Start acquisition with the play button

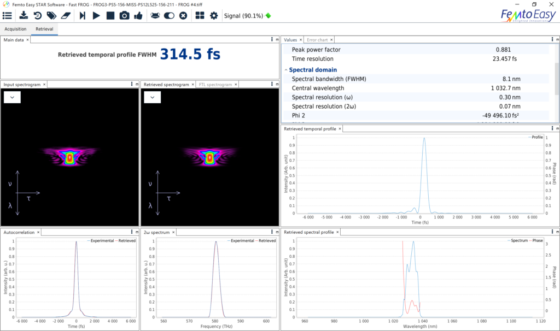(x=96, y=16)
